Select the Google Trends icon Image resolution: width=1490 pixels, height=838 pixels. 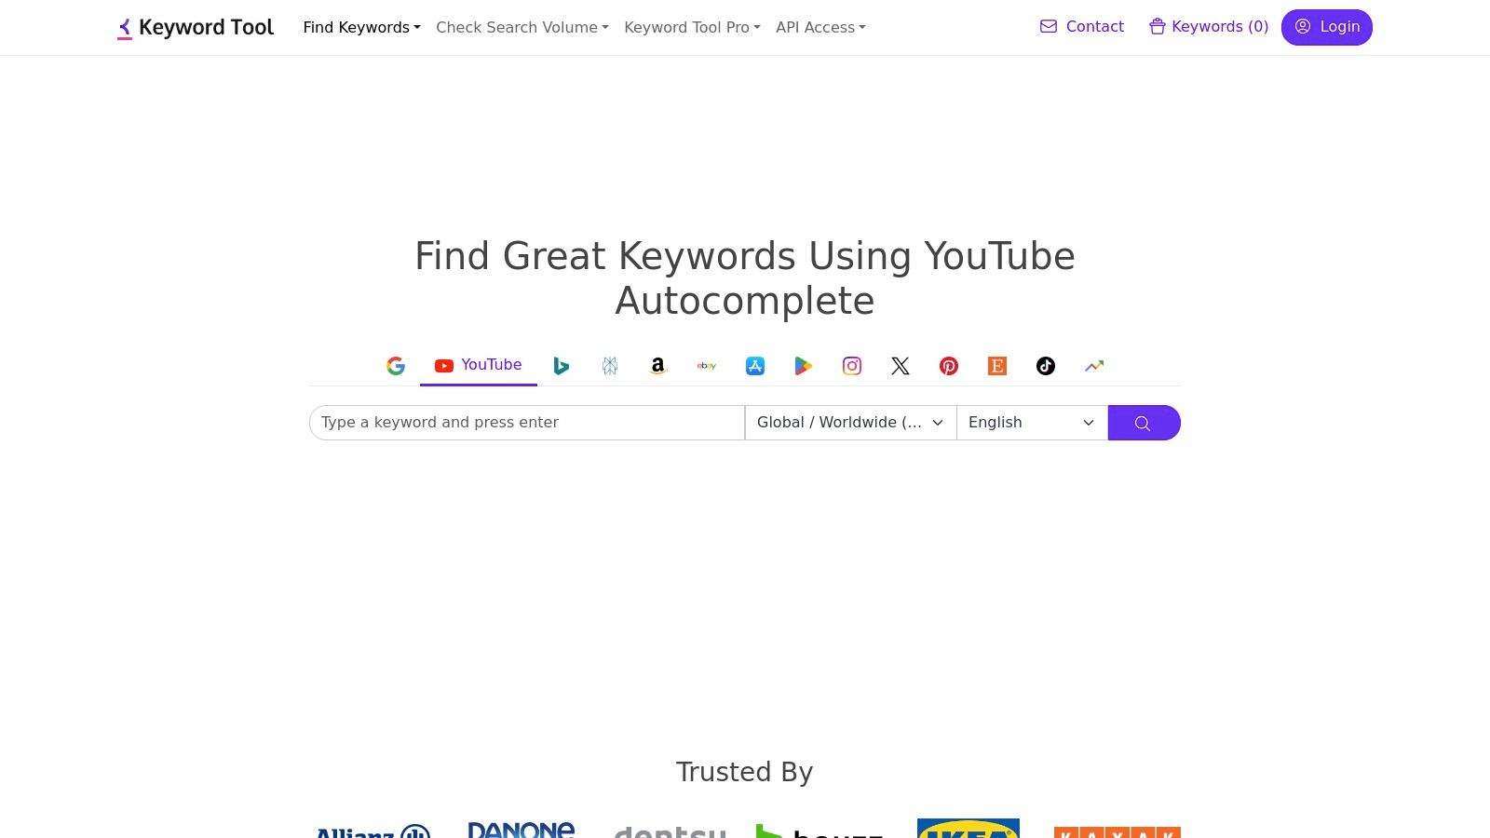tap(1093, 366)
